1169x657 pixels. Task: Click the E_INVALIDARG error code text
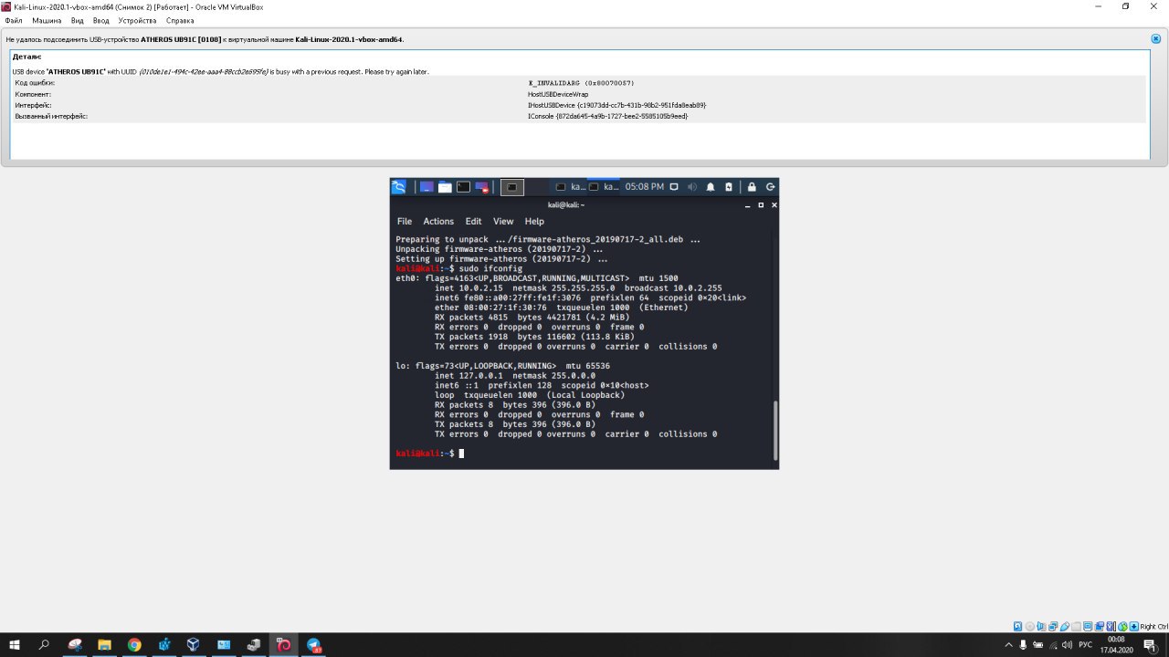pos(580,83)
